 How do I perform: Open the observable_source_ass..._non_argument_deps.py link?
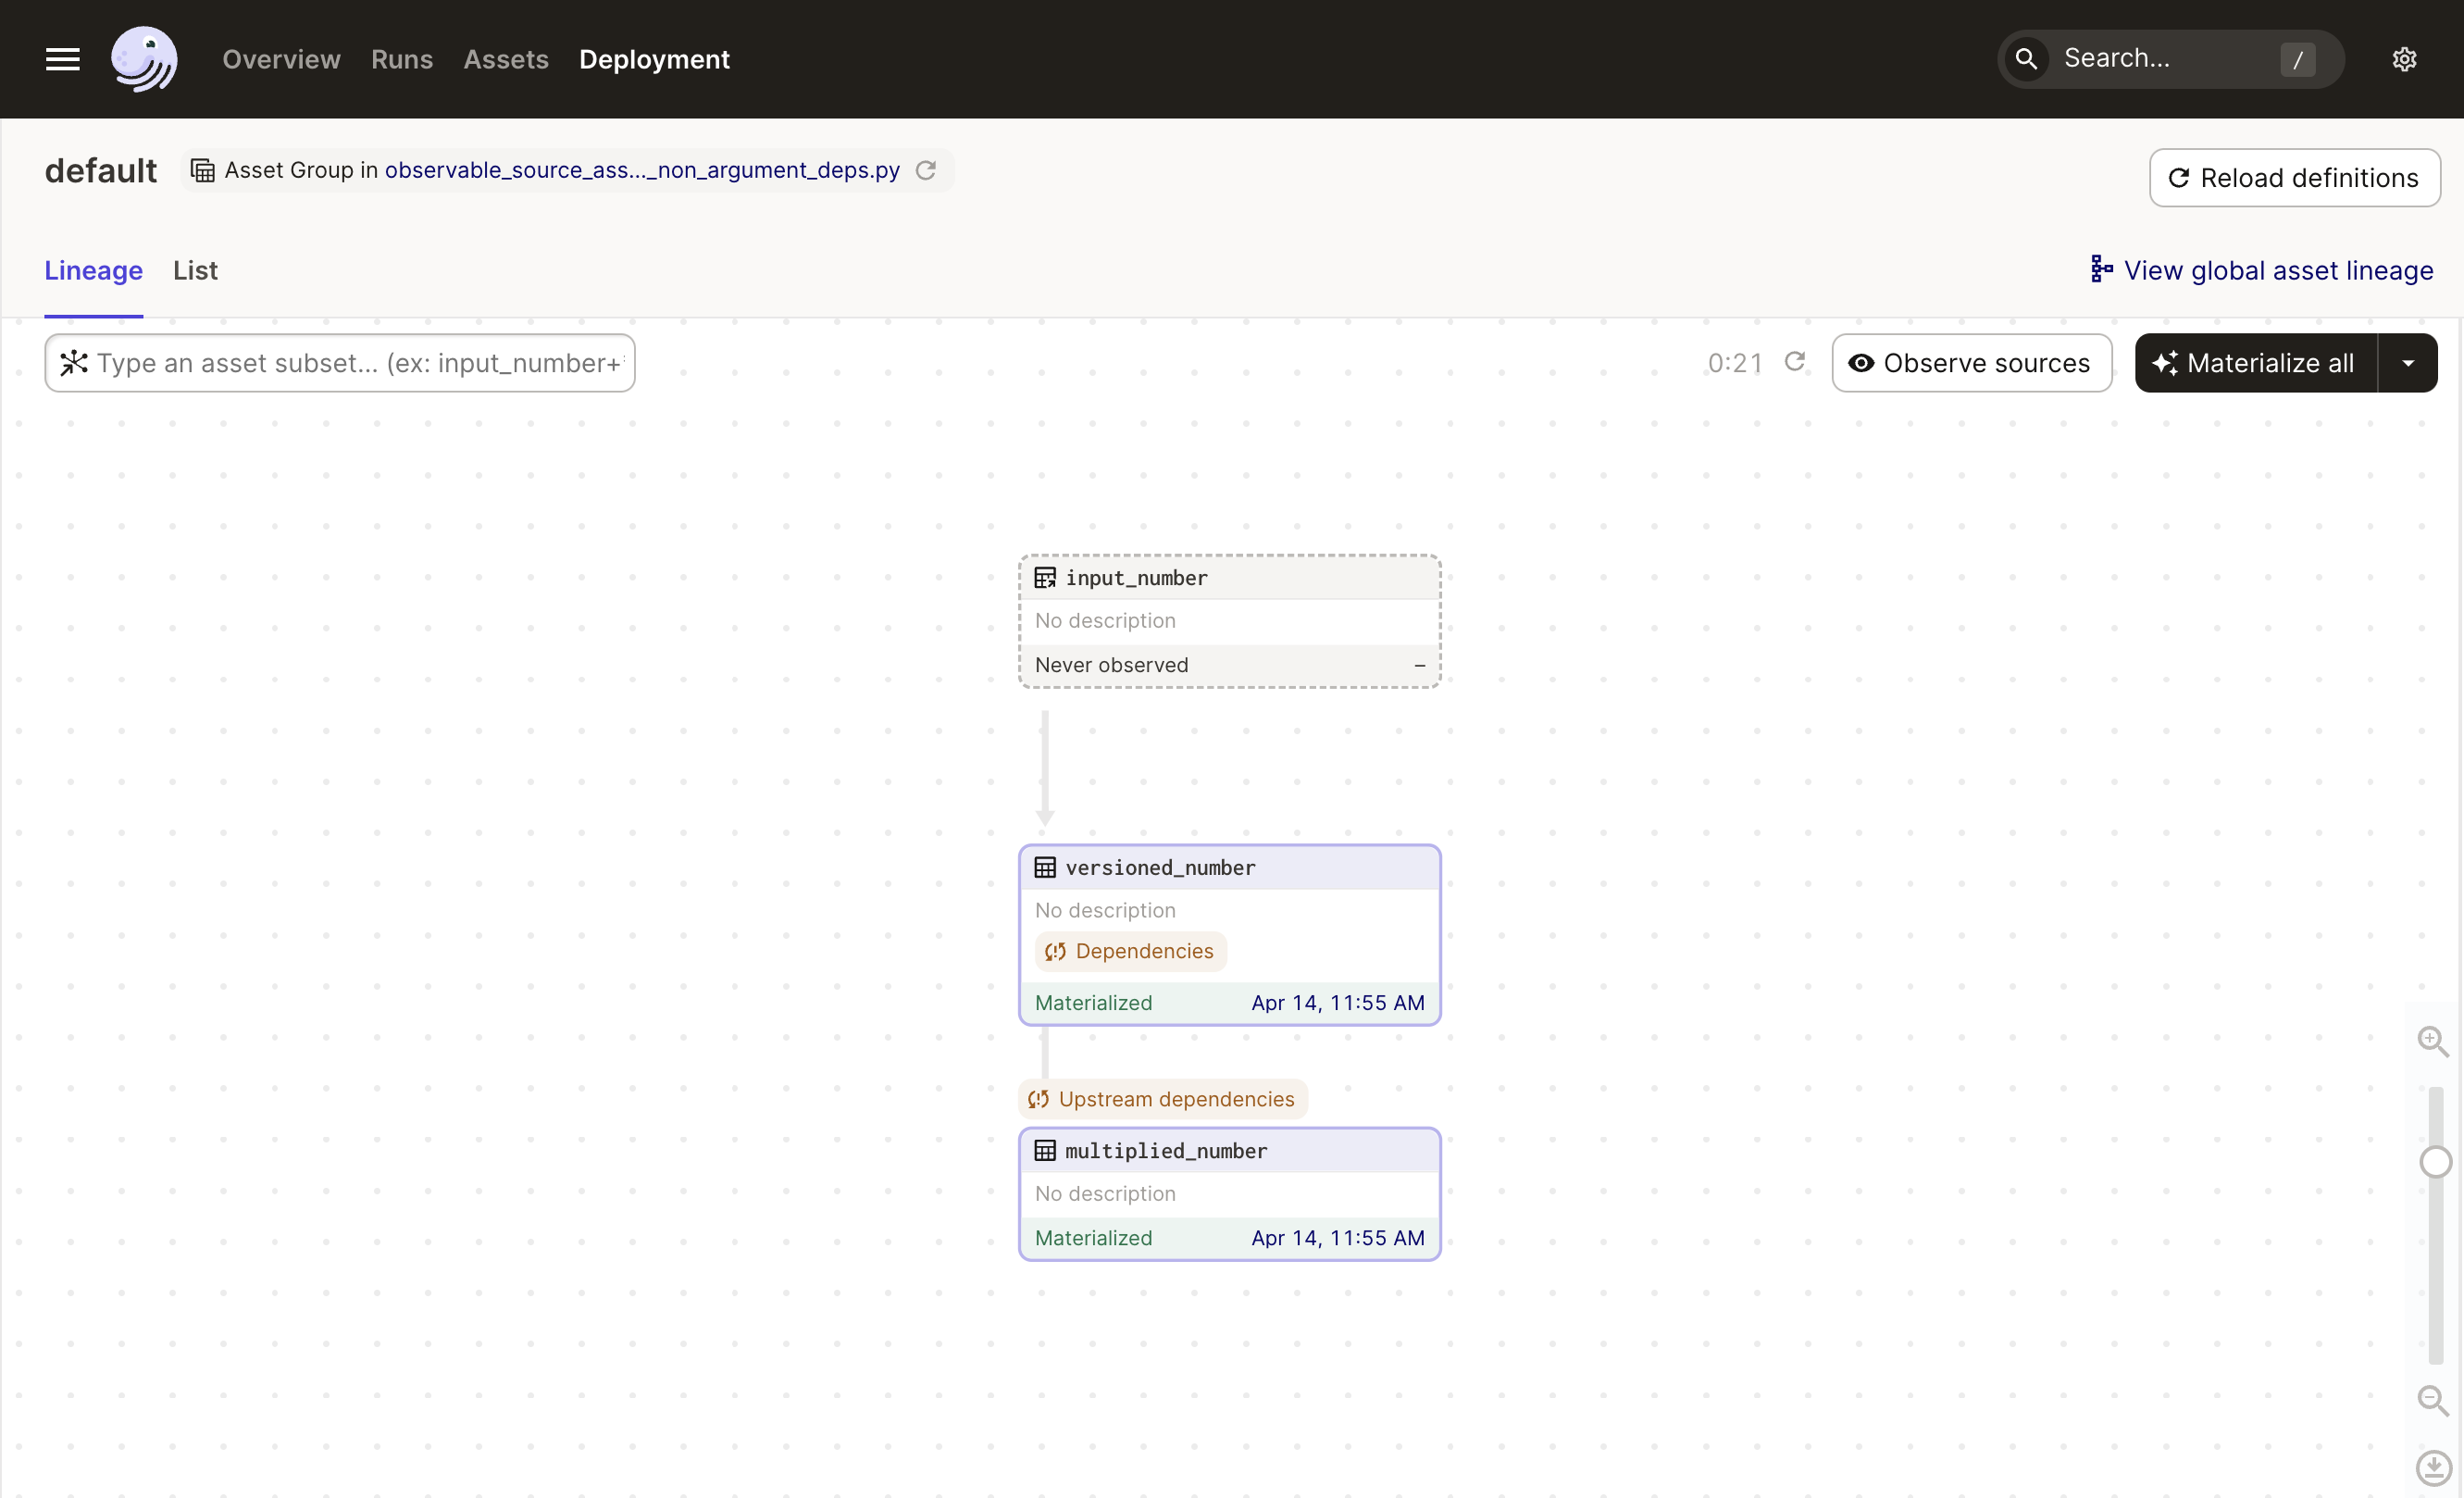(641, 170)
